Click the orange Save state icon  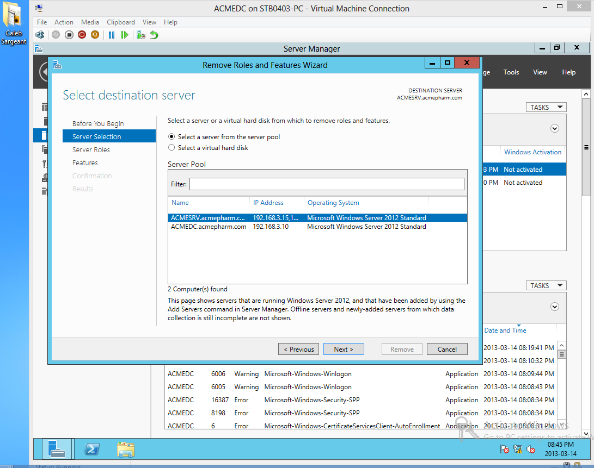95,35
